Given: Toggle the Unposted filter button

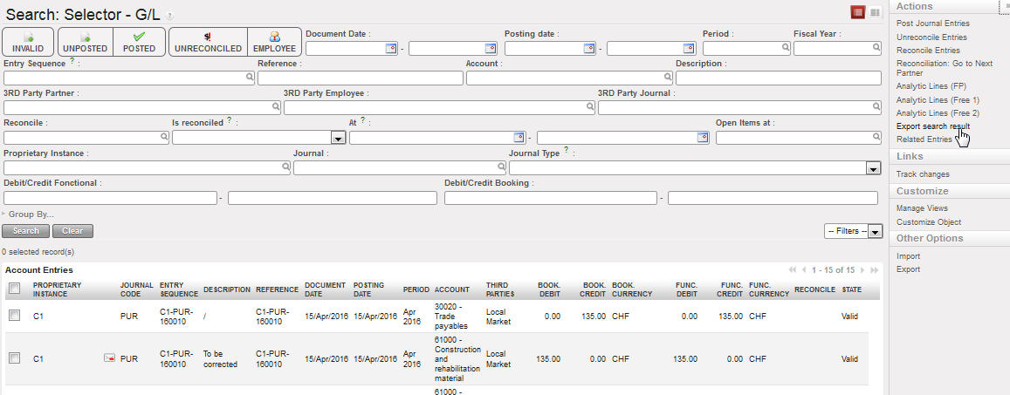Looking at the screenshot, I should tap(85, 42).
